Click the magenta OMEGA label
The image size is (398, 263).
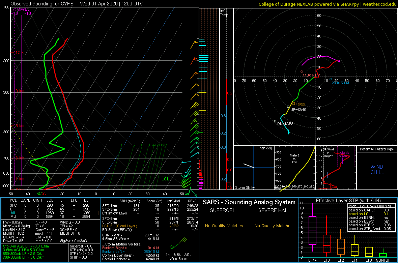21,10
